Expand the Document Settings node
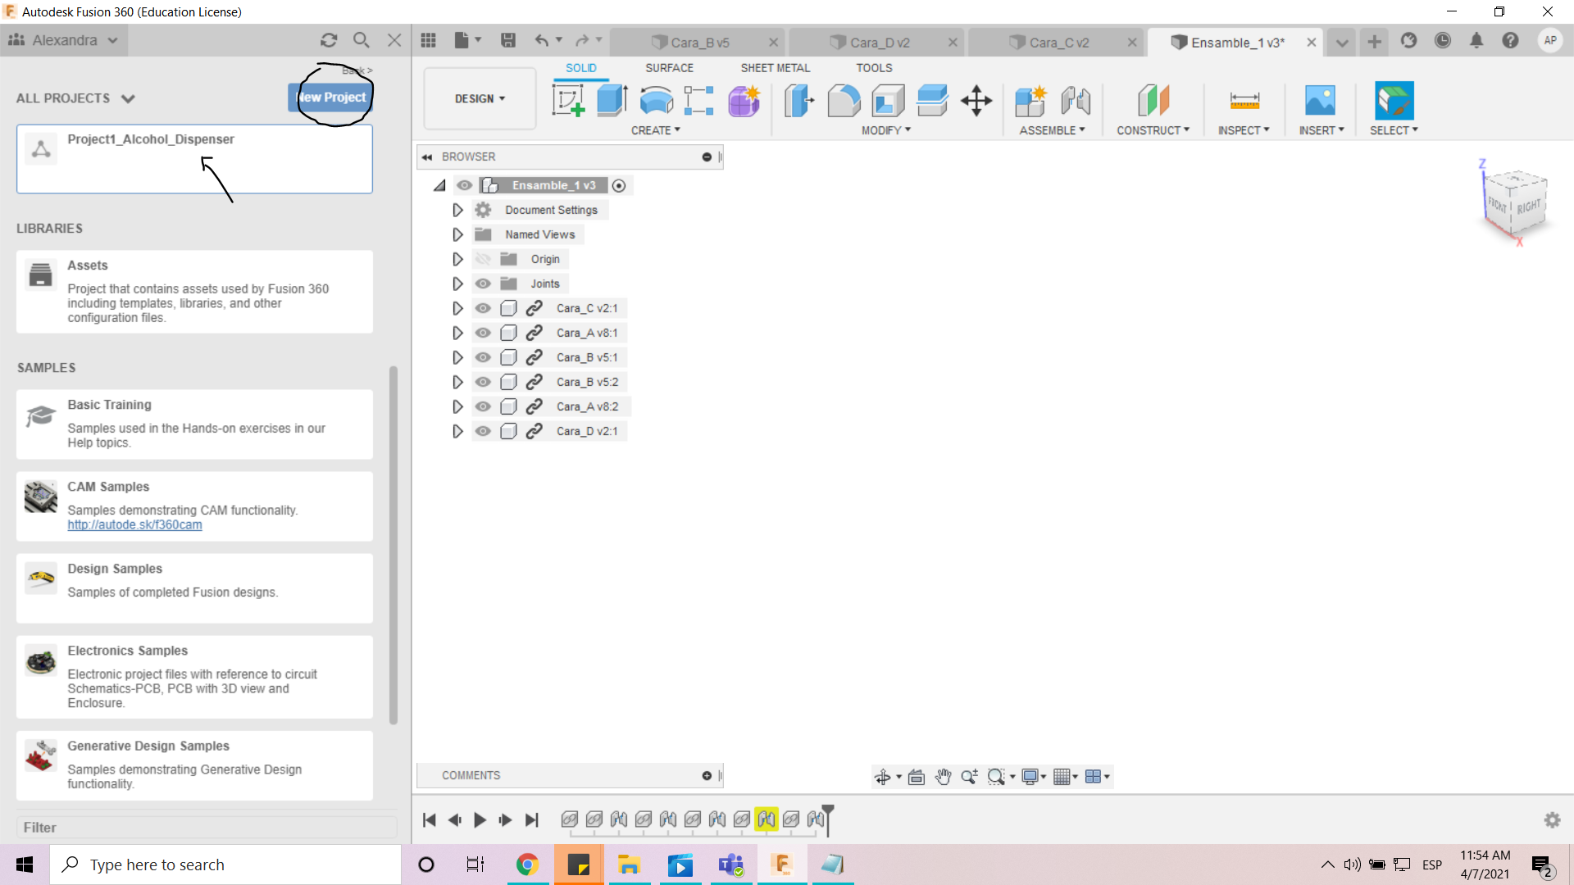Viewport: 1574px width, 885px height. pos(457,210)
